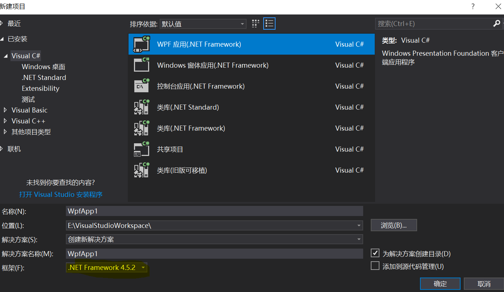Image resolution: width=504 pixels, height=292 pixels.
Task: Select 测试 category
Action: point(28,99)
